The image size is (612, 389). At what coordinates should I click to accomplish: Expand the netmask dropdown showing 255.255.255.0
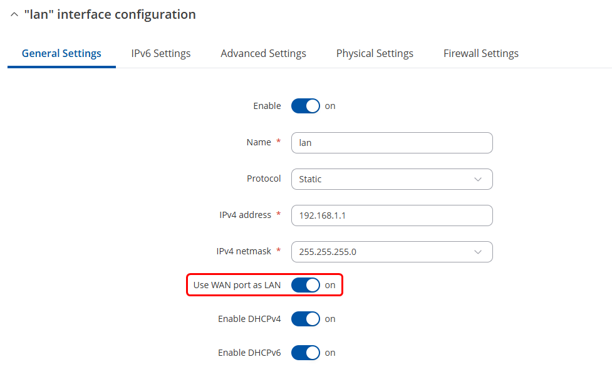[x=382, y=252]
